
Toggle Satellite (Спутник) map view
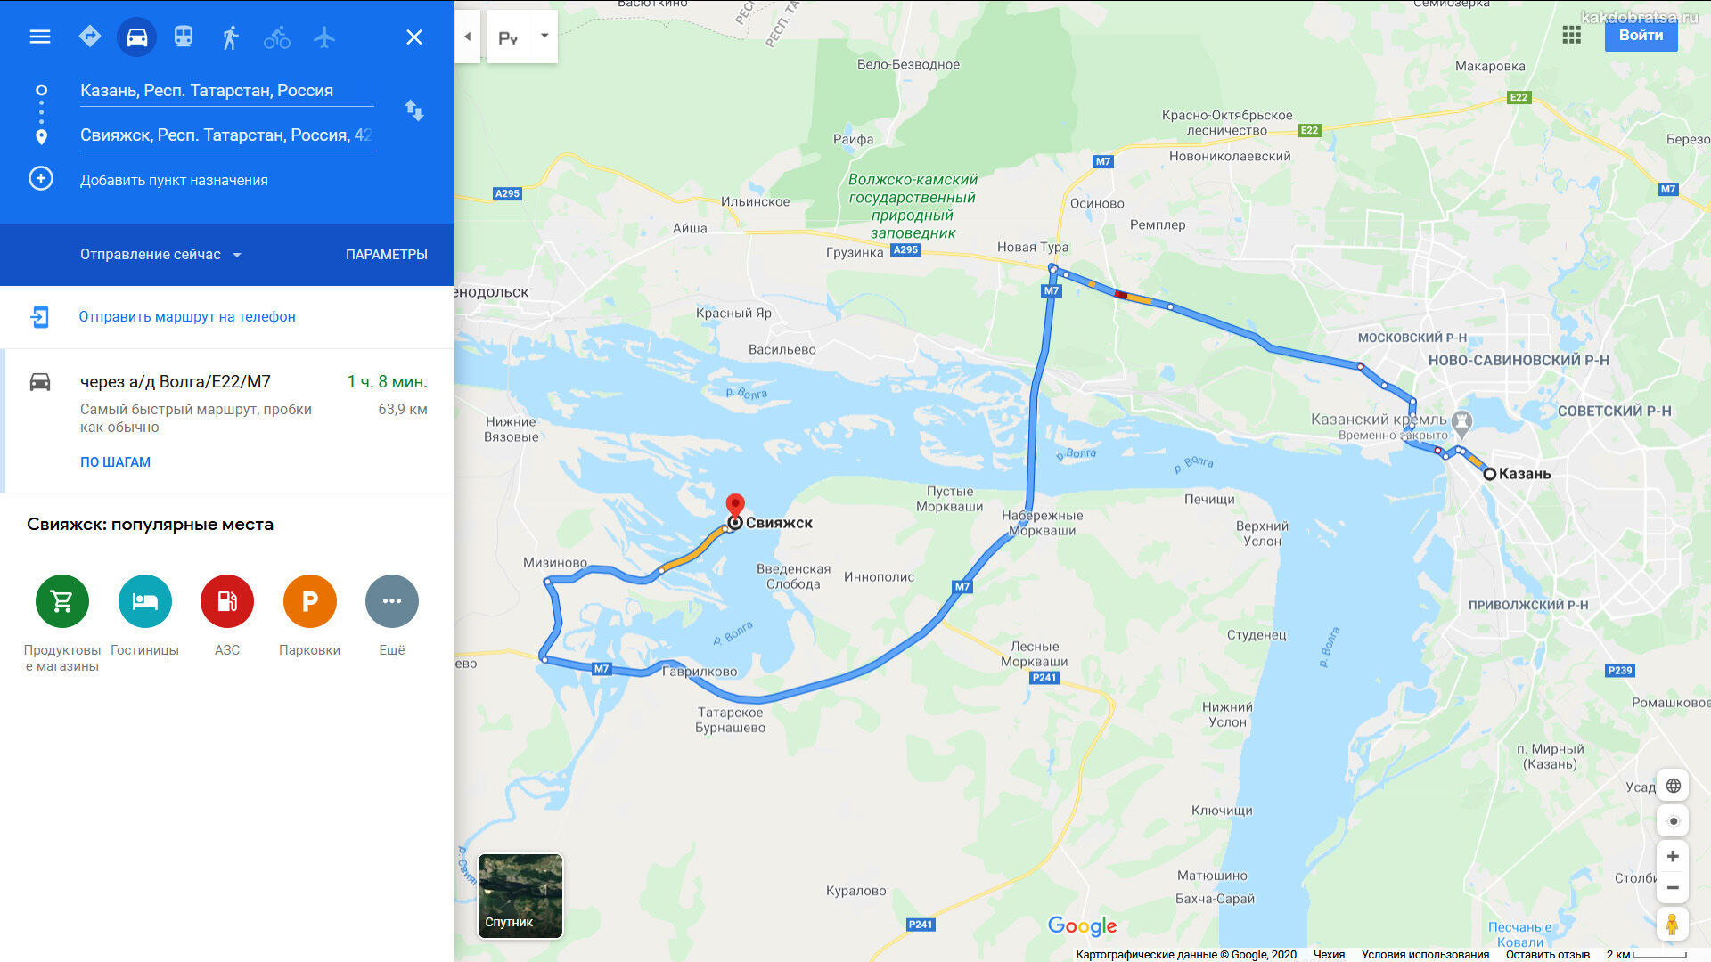coord(520,896)
